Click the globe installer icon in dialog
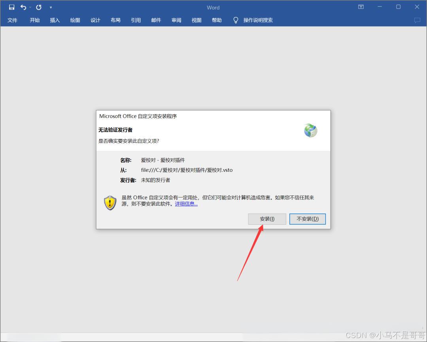427x342 pixels. (x=310, y=130)
